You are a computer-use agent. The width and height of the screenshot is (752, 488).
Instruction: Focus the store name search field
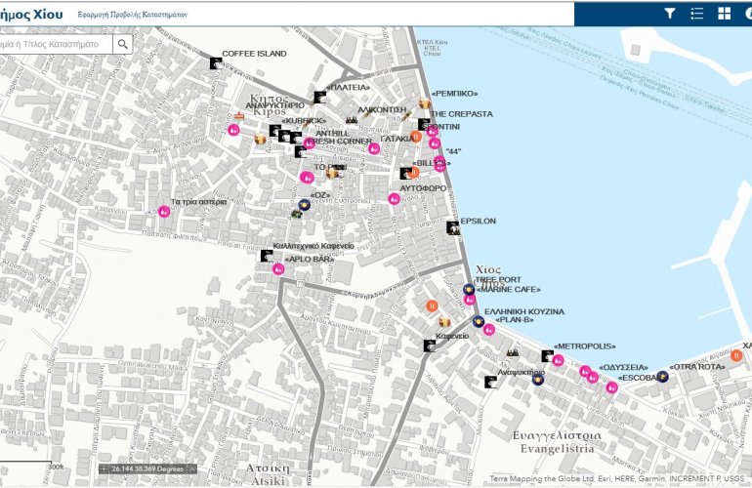[x=56, y=44]
